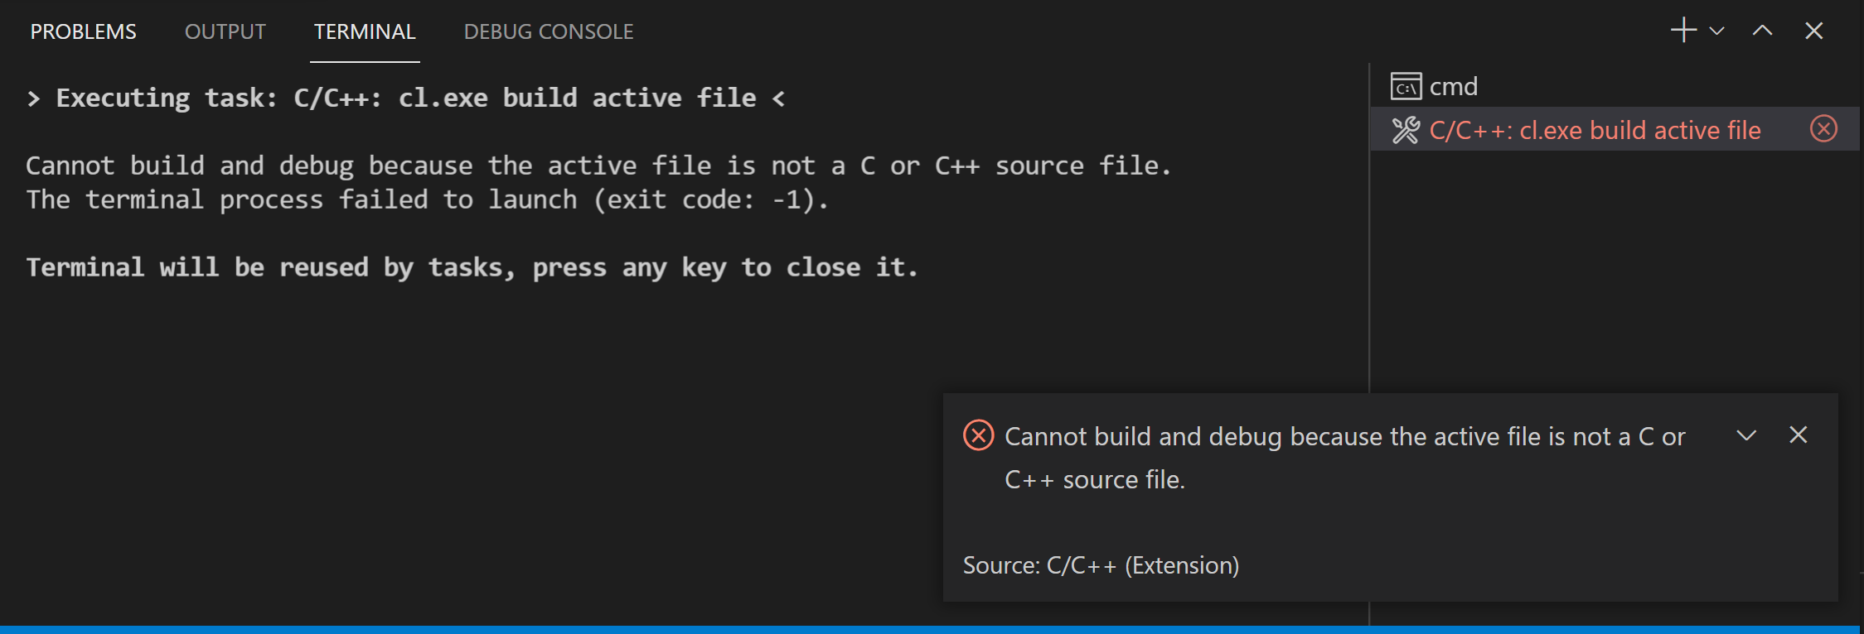Image resolution: width=1864 pixels, height=634 pixels.
Task: Collapse the notification with its chevron
Action: 1746,435
